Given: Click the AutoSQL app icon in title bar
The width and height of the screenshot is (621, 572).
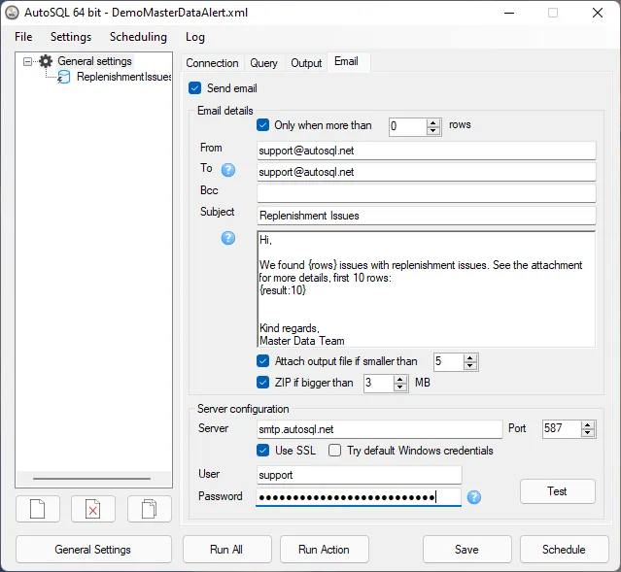Looking at the screenshot, I should click(x=12, y=13).
